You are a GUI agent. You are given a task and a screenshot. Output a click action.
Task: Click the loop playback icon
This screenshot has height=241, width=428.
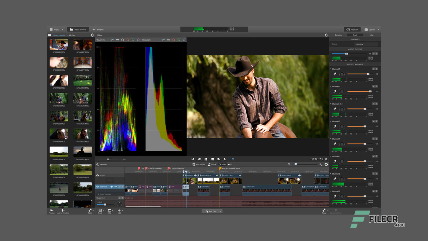click(x=233, y=159)
